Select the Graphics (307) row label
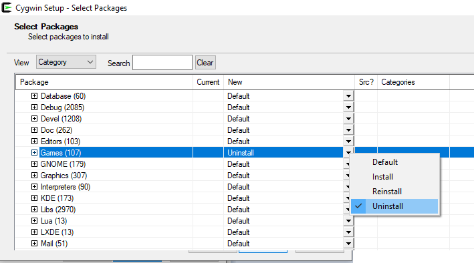 click(64, 176)
